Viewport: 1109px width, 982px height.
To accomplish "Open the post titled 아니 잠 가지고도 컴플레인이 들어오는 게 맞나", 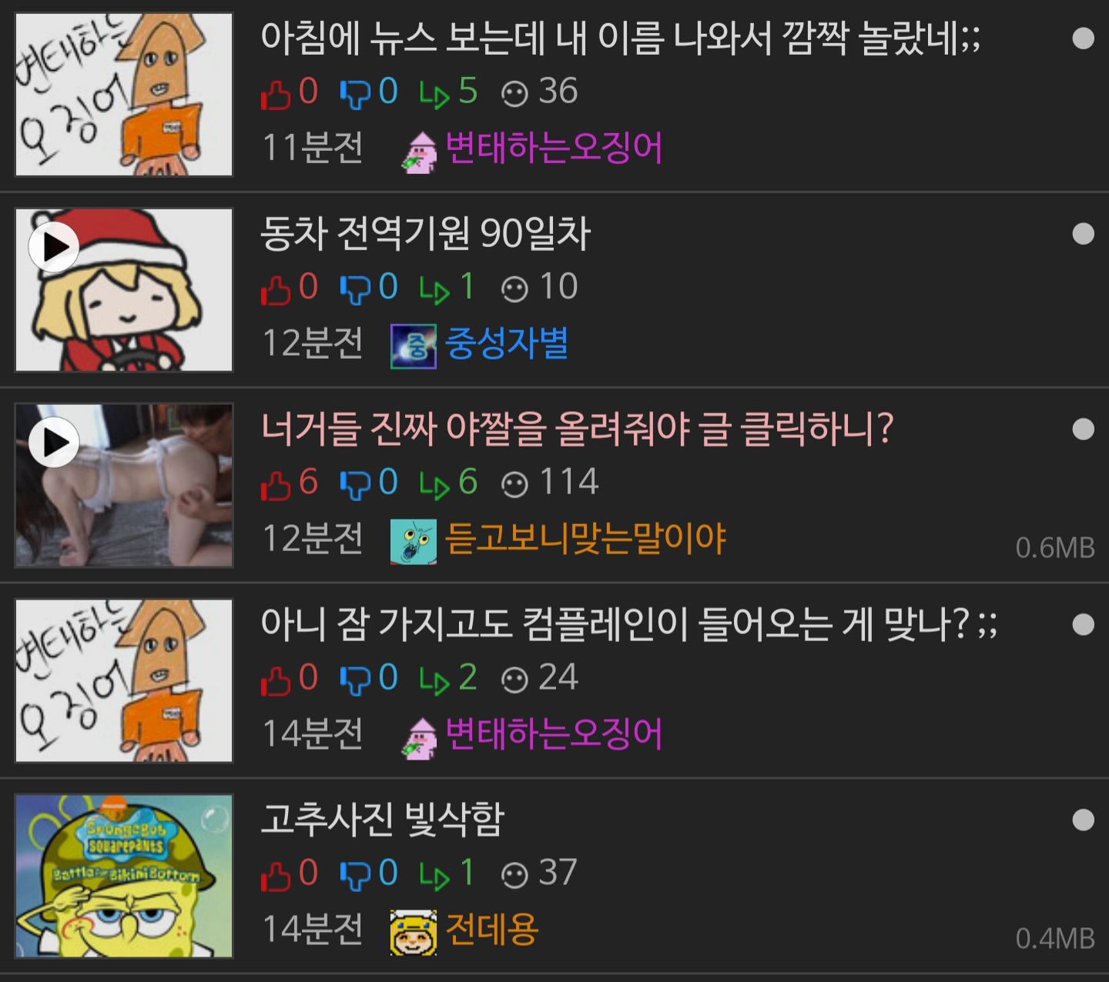I will coord(628,623).
